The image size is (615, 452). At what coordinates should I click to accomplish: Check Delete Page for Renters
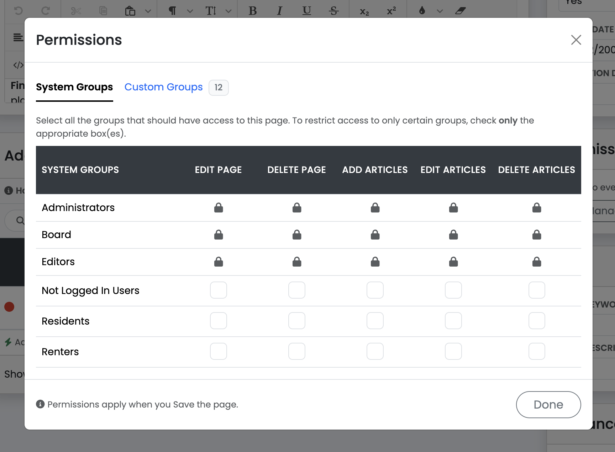point(297,351)
